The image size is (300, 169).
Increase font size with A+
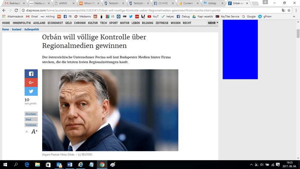point(34,131)
